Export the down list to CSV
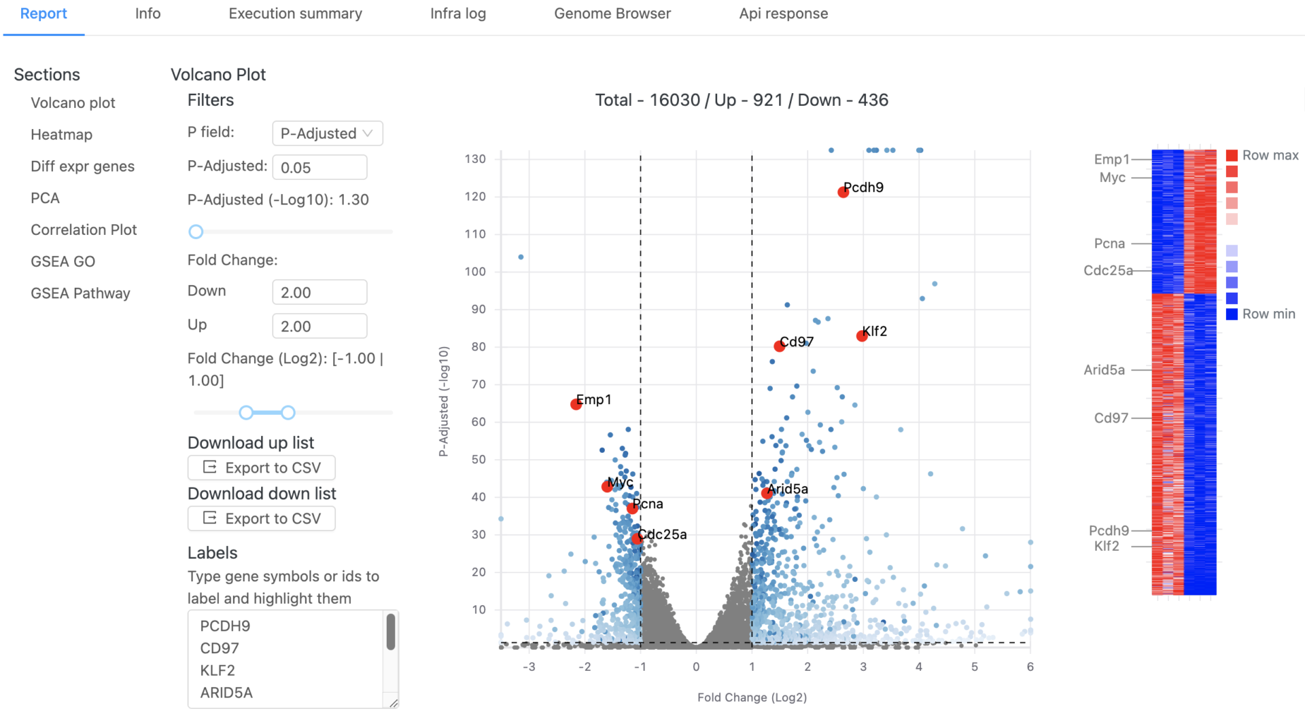Image resolution: width=1305 pixels, height=711 pixels. (x=262, y=518)
